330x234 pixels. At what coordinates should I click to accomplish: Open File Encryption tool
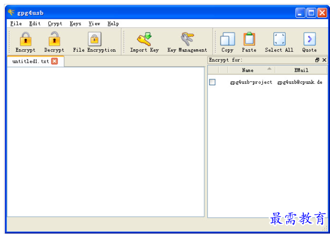tap(94, 42)
